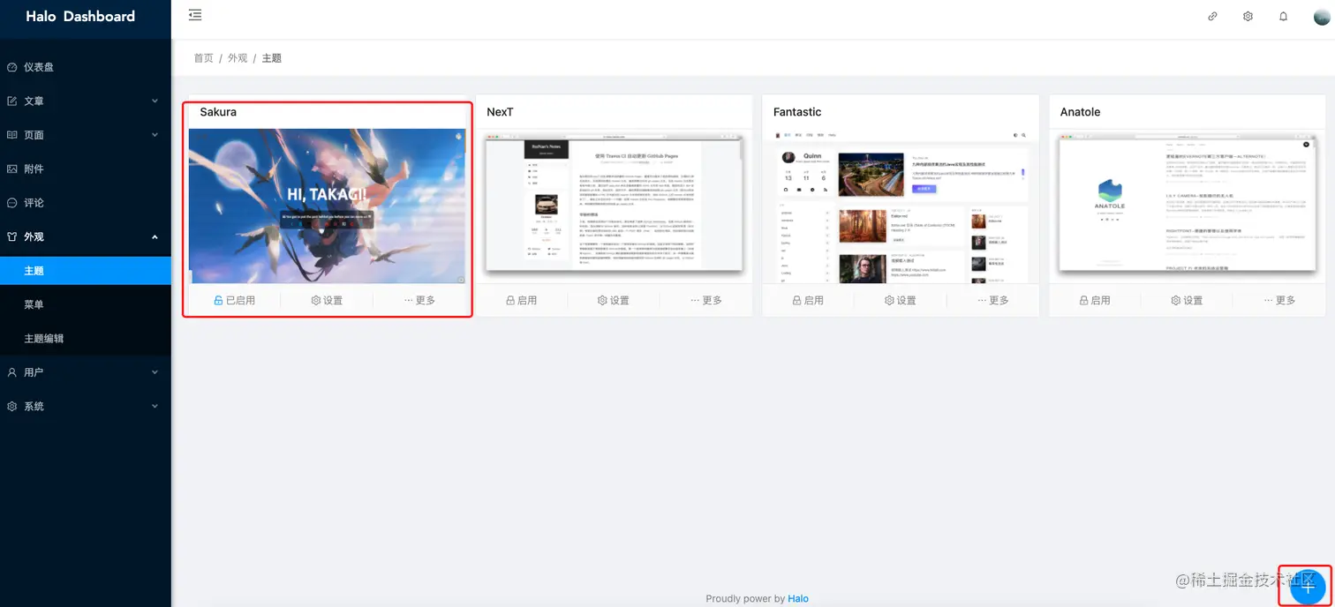Click the NexT theme preview image
1335x607 pixels.
(614, 206)
